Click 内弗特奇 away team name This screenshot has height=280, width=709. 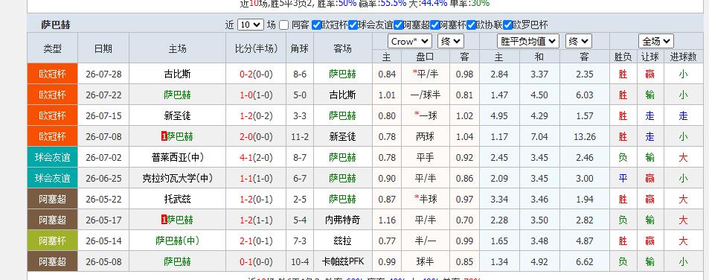click(x=342, y=220)
